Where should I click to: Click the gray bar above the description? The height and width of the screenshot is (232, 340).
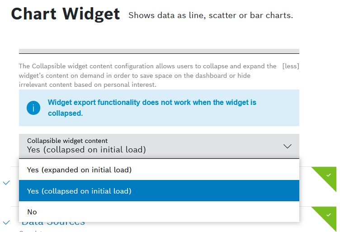[159, 51]
